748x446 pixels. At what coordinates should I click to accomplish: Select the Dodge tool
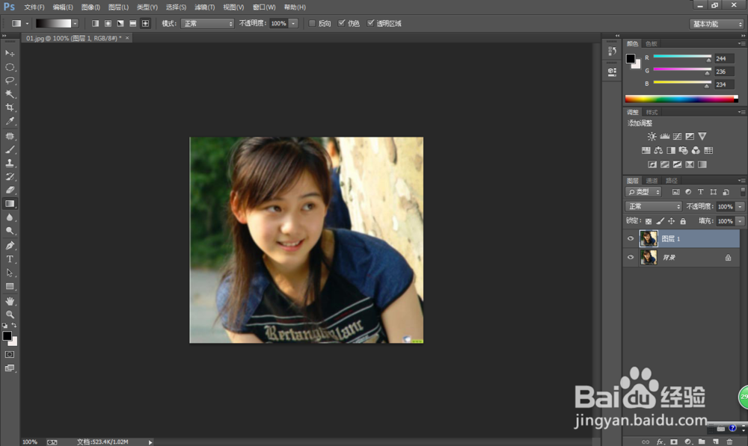(10, 231)
